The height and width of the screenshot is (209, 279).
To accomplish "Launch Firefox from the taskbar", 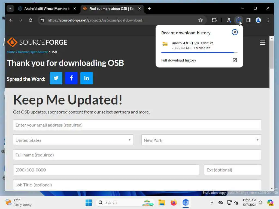I will [x=174, y=202].
